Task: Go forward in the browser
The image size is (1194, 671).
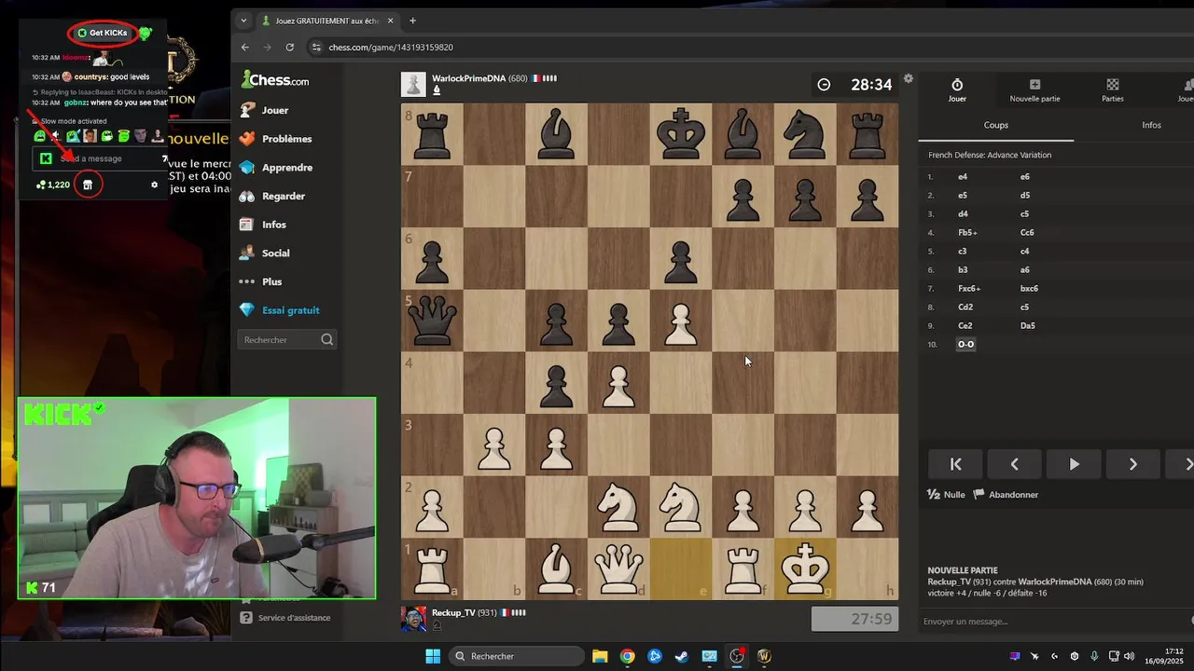Action: (268, 48)
